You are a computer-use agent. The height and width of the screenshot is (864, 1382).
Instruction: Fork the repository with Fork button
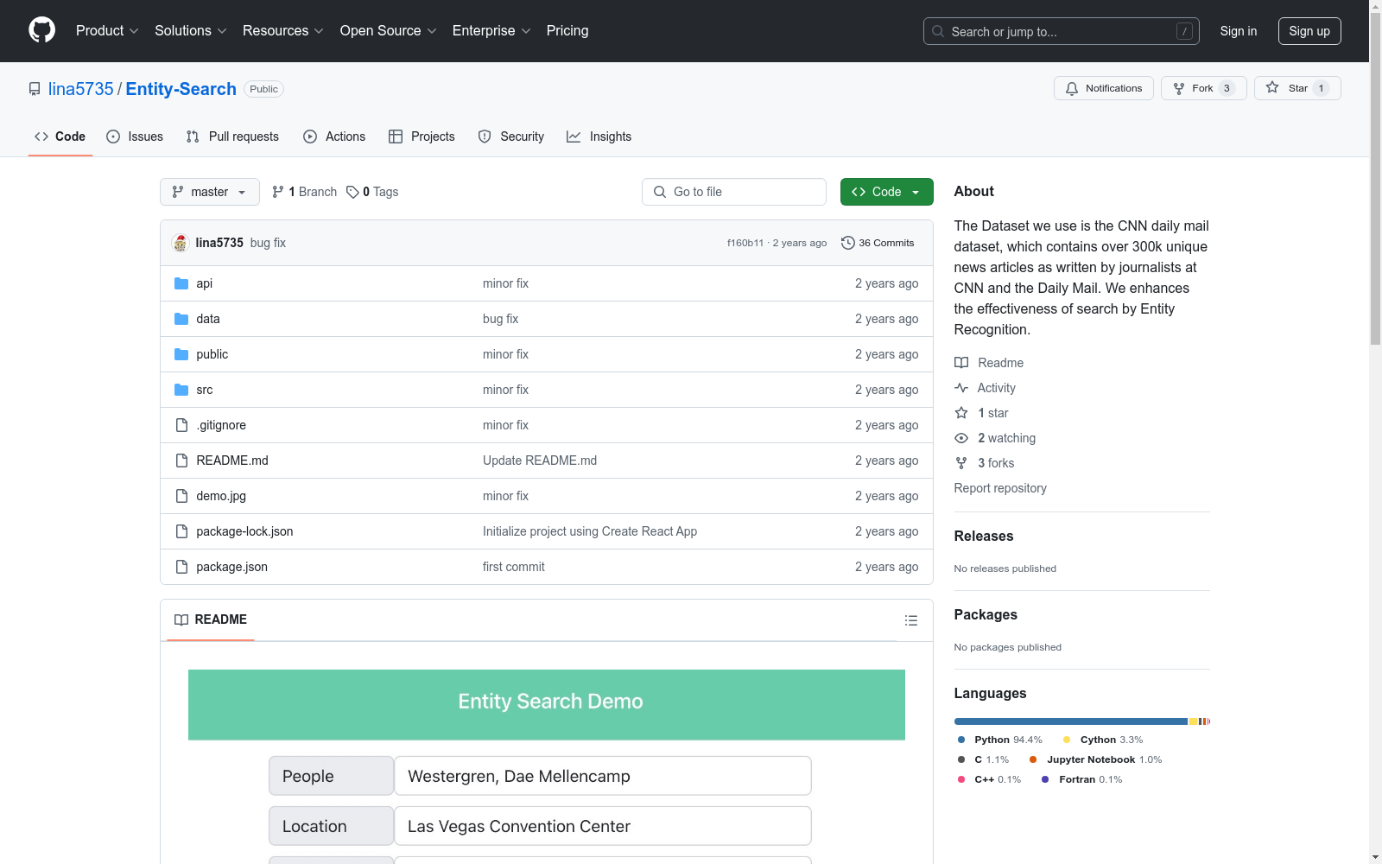1203,88
